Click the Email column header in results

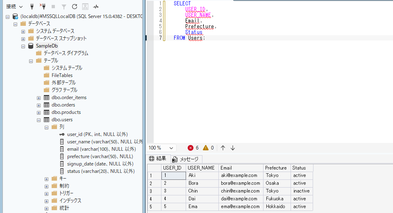[241, 168]
